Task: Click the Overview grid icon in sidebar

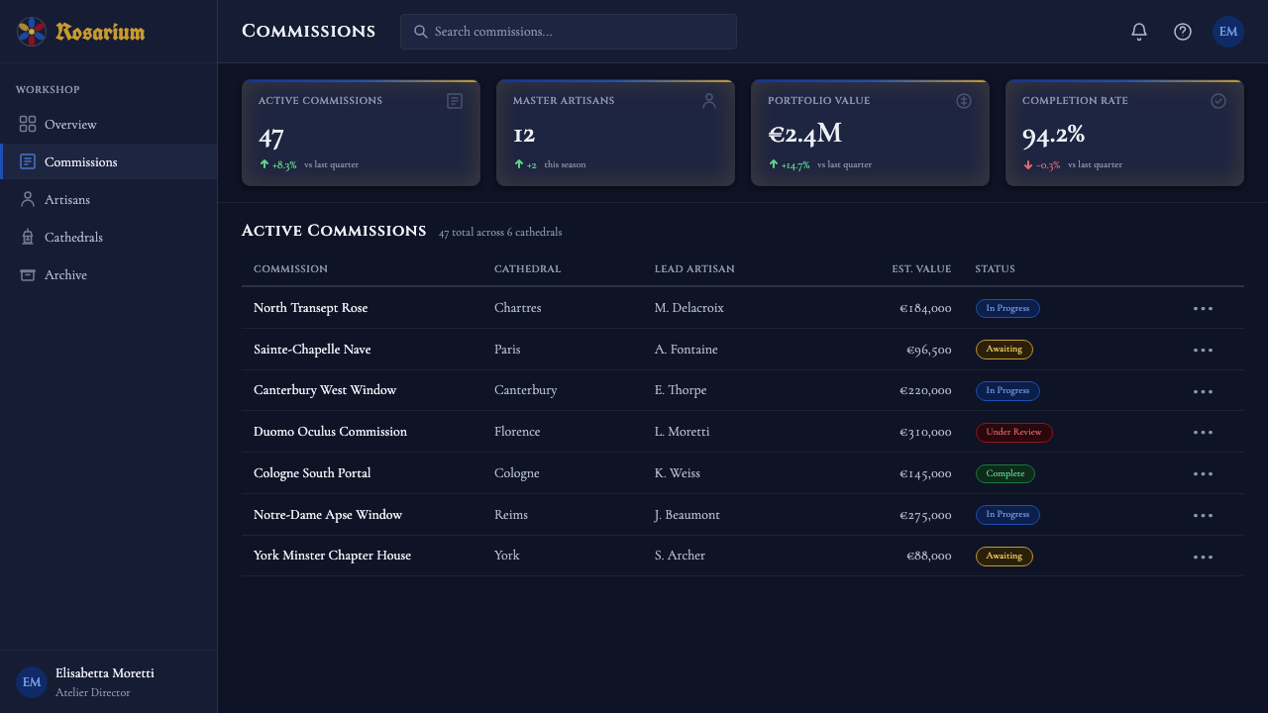Action: point(28,124)
